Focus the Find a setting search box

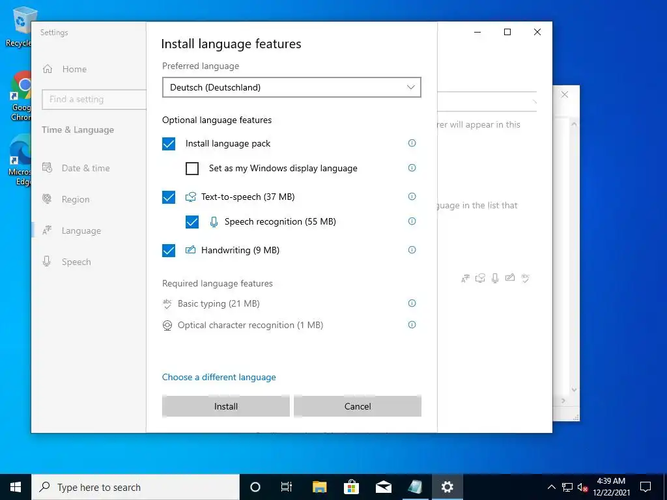point(94,99)
